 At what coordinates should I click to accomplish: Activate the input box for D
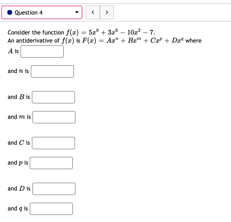pos(54,189)
